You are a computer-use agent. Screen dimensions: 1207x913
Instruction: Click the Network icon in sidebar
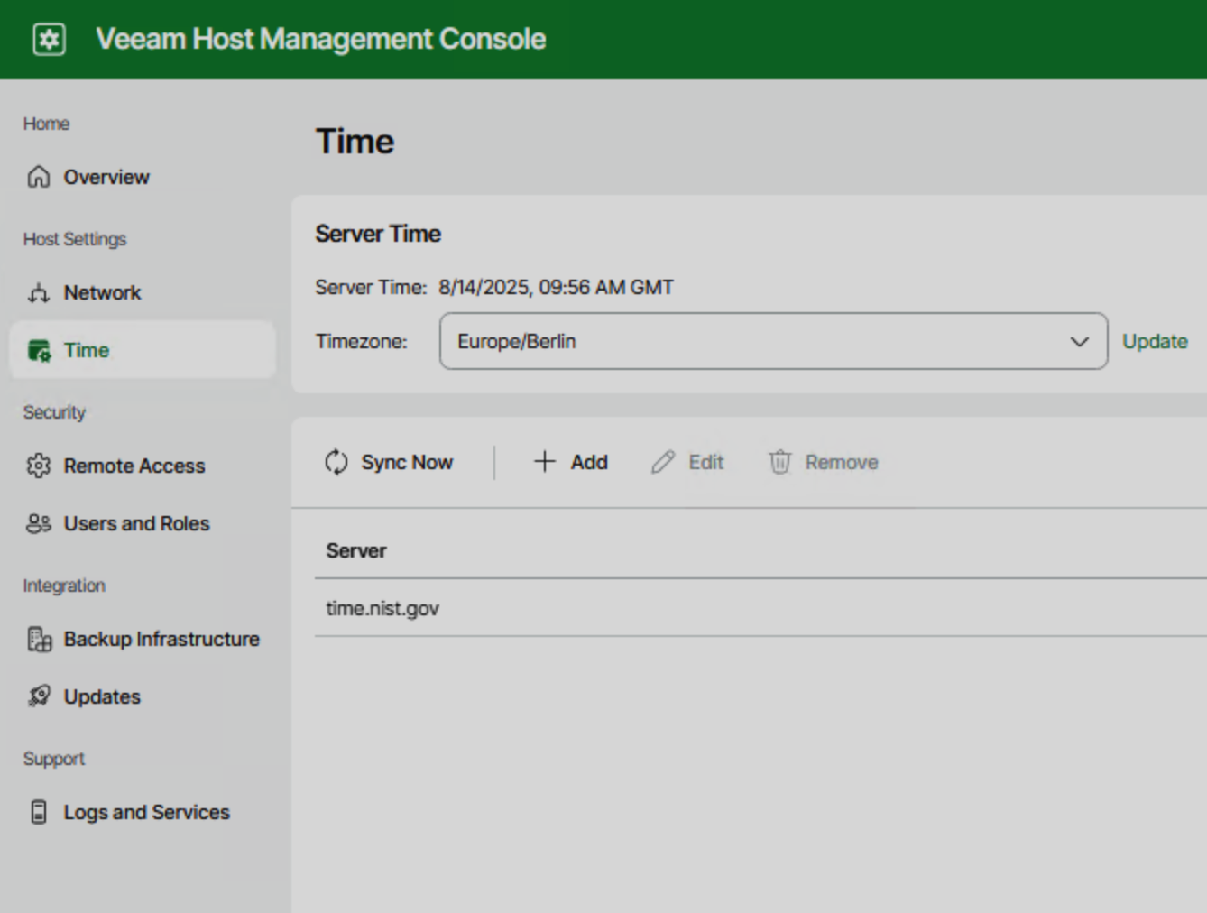[x=39, y=293]
